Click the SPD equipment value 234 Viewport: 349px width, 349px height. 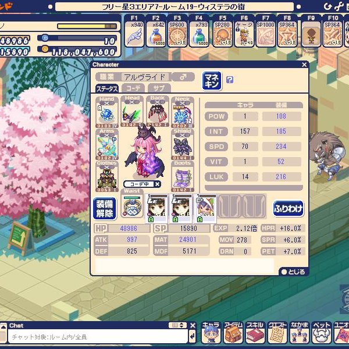pos(282,147)
